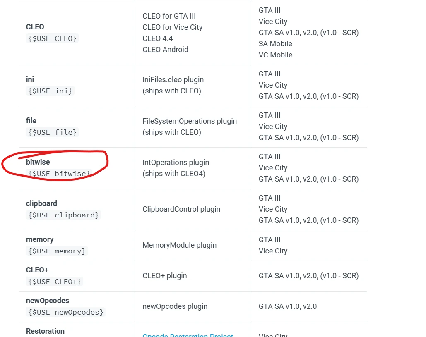The width and height of the screenshot is (426, 337).
Task: Click the {$USE file} code snippet
Action: [x=52, y=132]
